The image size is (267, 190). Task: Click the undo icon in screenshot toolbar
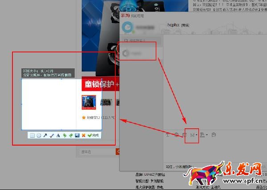(65, 135)
